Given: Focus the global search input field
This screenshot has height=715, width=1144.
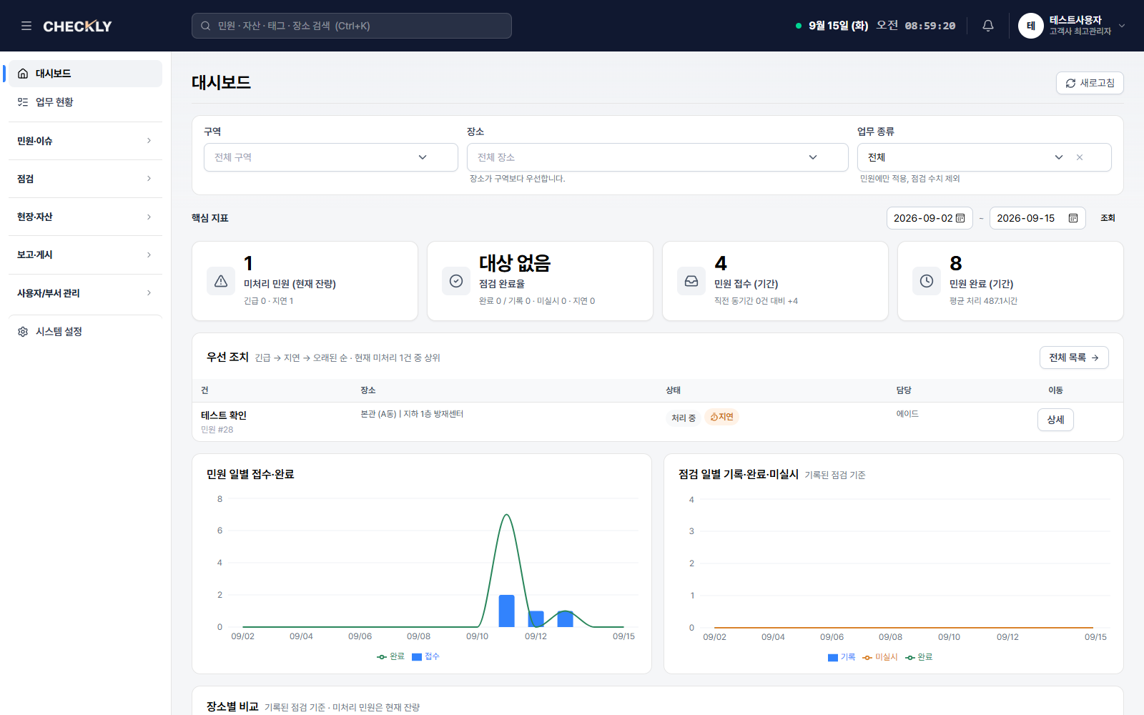Looking at the screenshot, I should click(352, 26).
